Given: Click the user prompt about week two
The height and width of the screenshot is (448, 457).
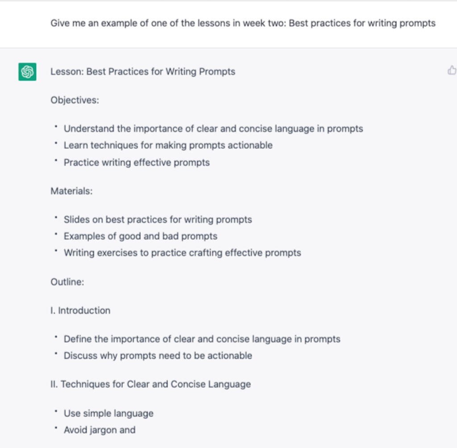Looking at the screenshot, I should [243, 23].
